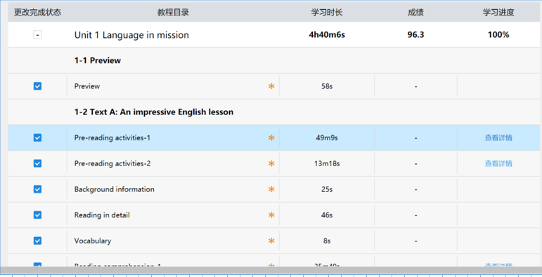Click the 25s duration cell
The width and height of the screenshot is (542, 277).
[327, 189]
